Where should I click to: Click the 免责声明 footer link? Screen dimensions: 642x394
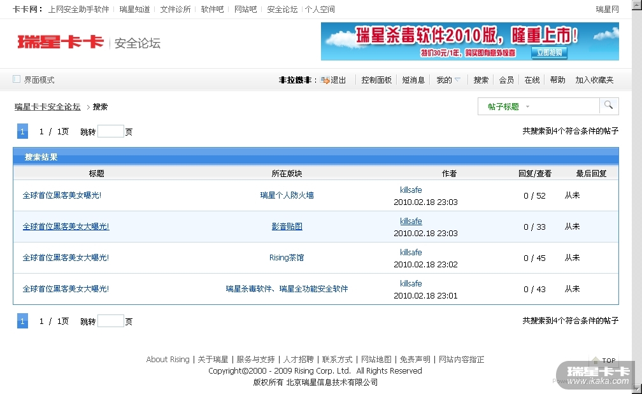pyautogui.click(x=415, y=359)
